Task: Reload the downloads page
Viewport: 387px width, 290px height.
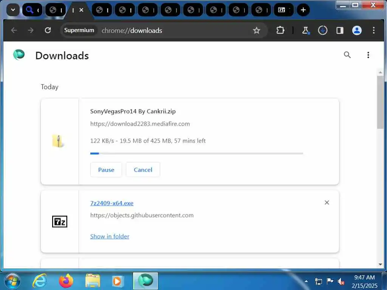Action: pos(48,30)
